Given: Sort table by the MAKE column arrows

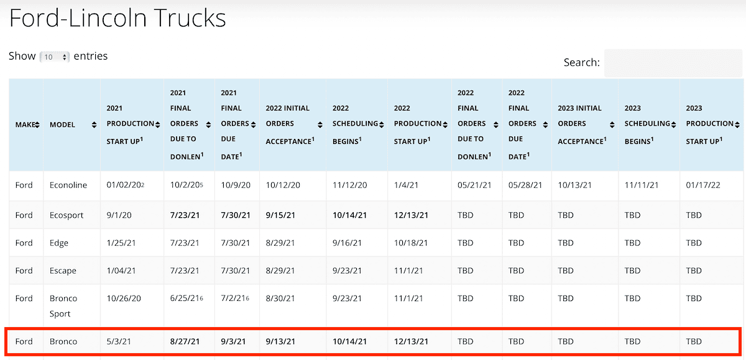Looking at the screenshot, I should point(37,125).
